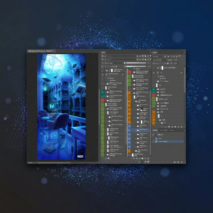Hide the text layer in Layers panel

tap(154, 73)
